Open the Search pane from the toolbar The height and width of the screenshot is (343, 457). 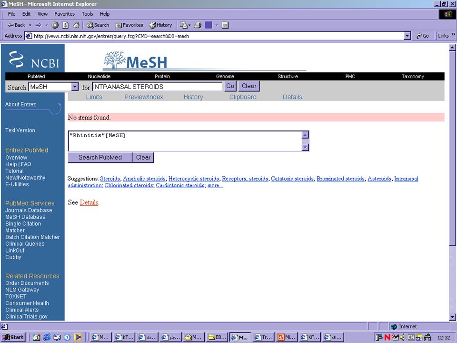click(x=98, y=25)
